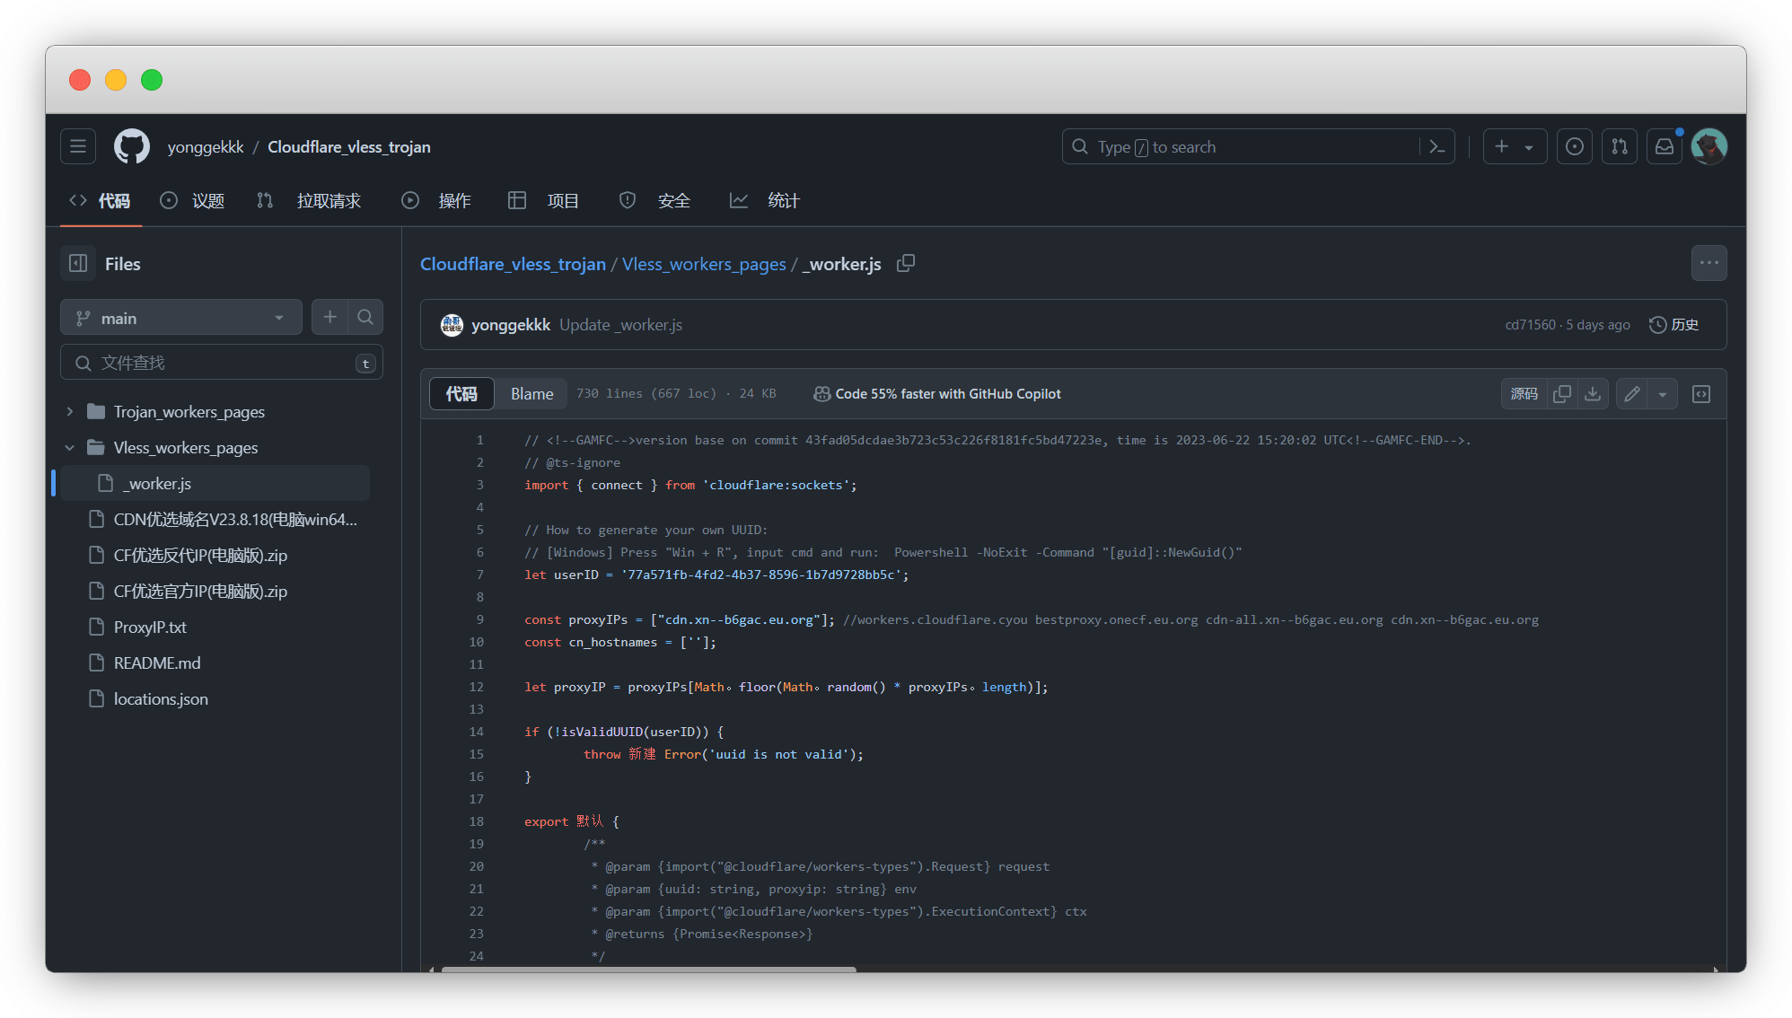Switch to Blame view

pos(531,393)
